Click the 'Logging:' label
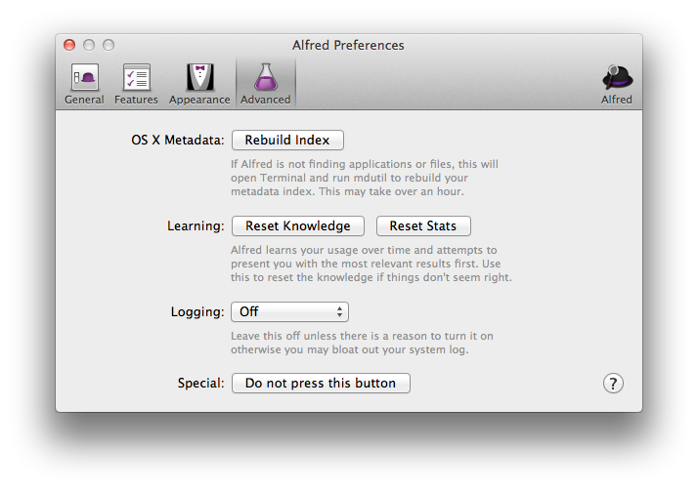 click(x=197, y=312)
